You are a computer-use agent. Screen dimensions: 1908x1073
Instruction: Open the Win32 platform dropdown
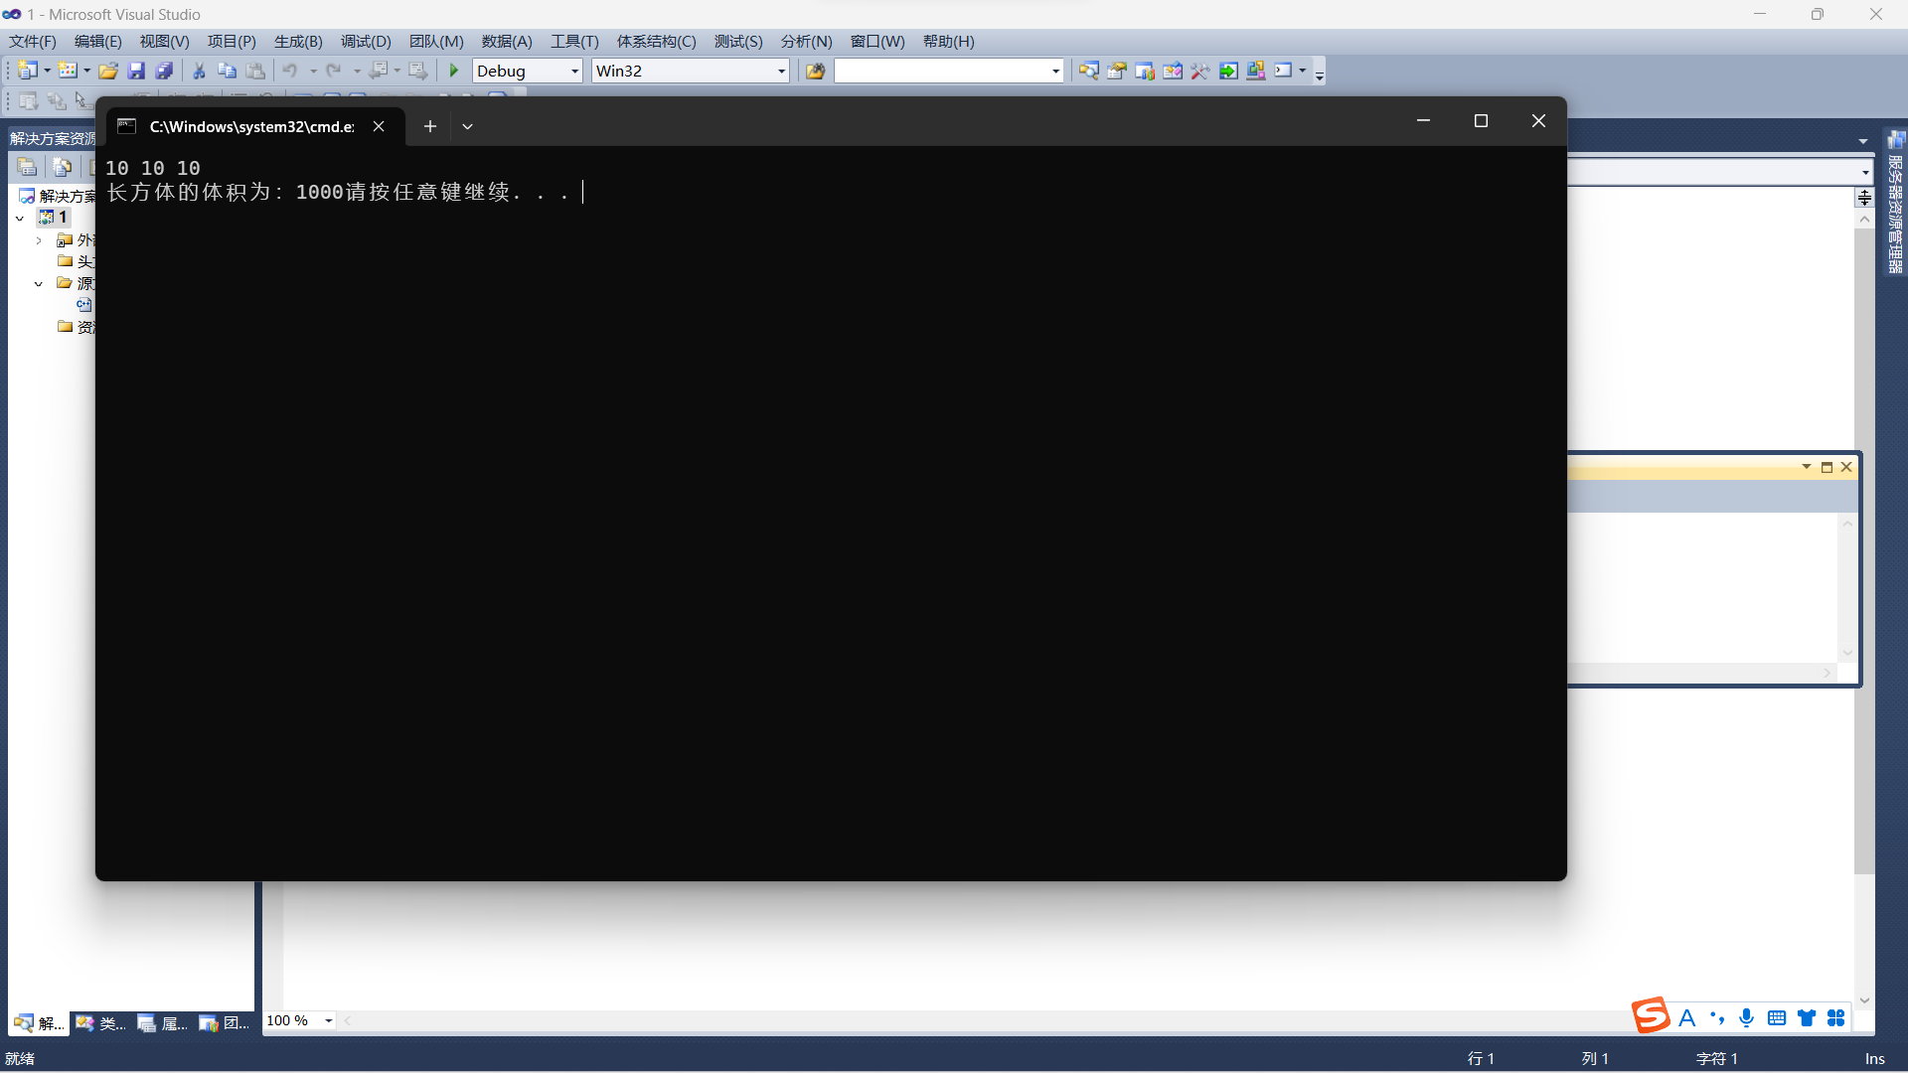(781, 72)
